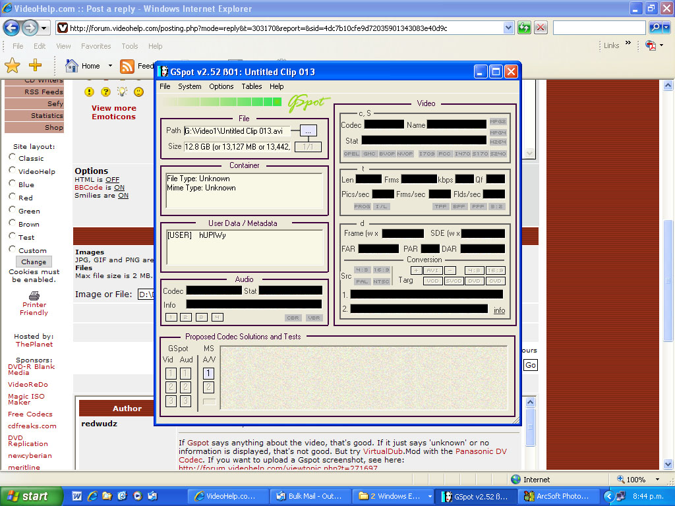
Task: Click the Change layout button
Action: tap(34, 262)
